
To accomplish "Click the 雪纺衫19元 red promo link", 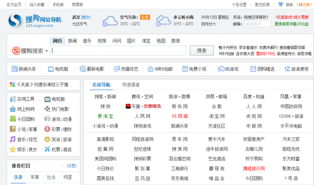I will tap(266, 54).
